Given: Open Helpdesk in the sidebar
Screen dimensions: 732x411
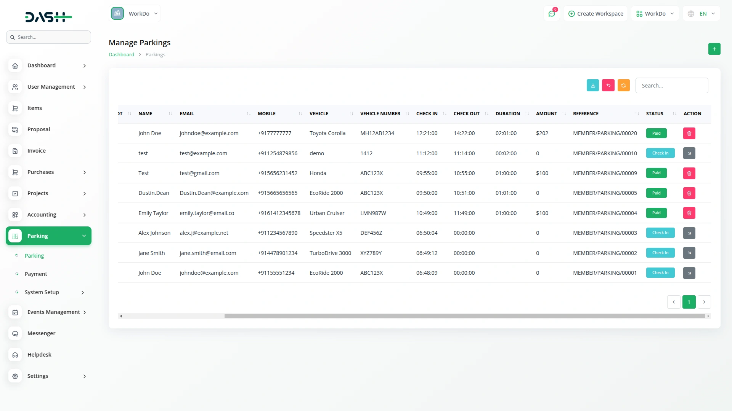Looking at the screenshot, I should coord(39,355).
